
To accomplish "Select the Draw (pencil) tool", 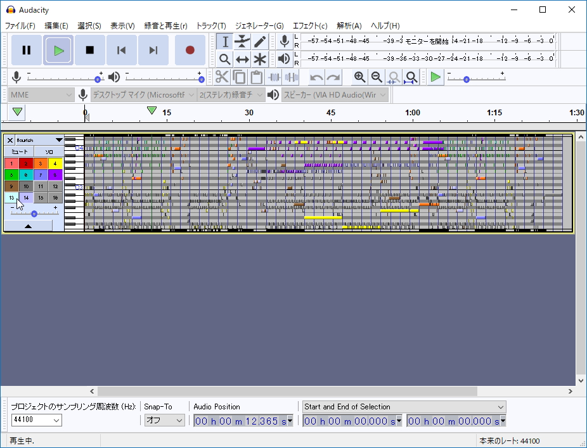I will (x=260, y=42).
